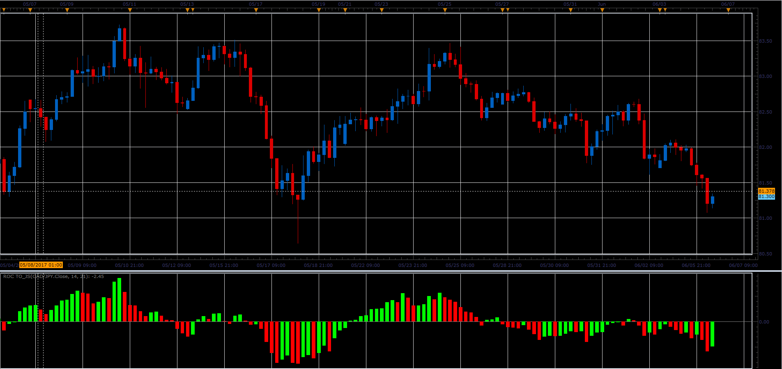Click the 83.50 price axis label
Screen dimensions: 782x369
(x=765, y=41)
